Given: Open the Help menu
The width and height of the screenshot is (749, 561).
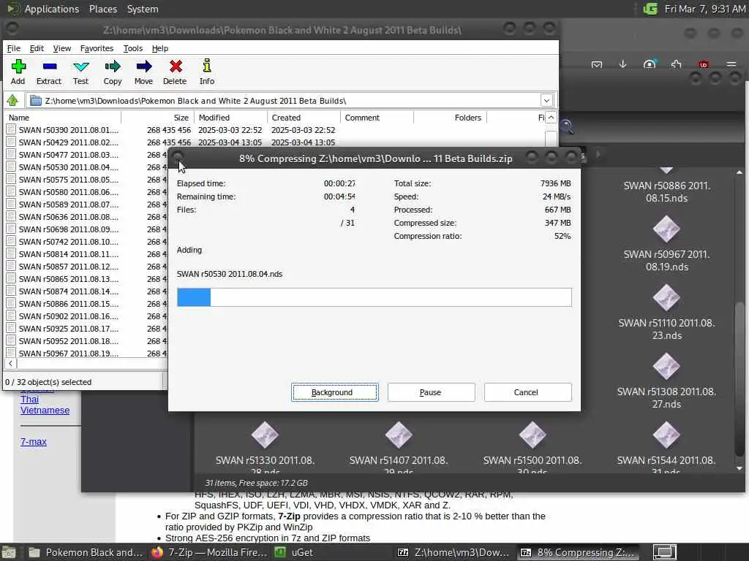Looking at the screenshot, I should coord(160,48).
